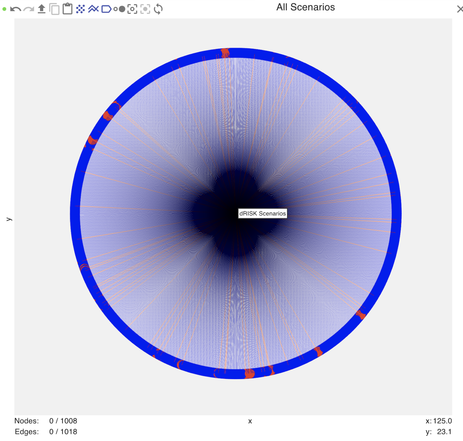This screenshot has width=463, height=441.
Task: Click the refresh circular arrows icon
Action: click(158, 9)
